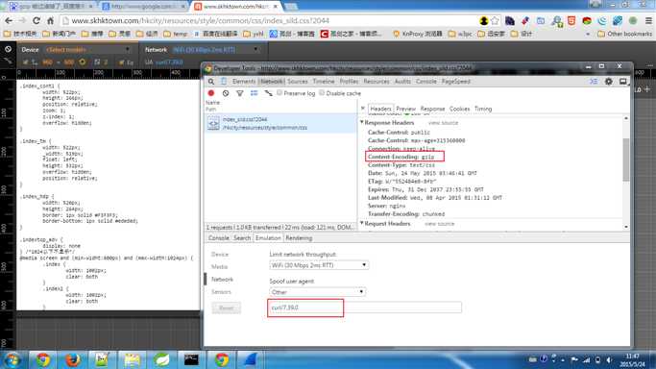Open the drawer Rendering tab
Screen dimensions: 656x369
coord(299,238)
